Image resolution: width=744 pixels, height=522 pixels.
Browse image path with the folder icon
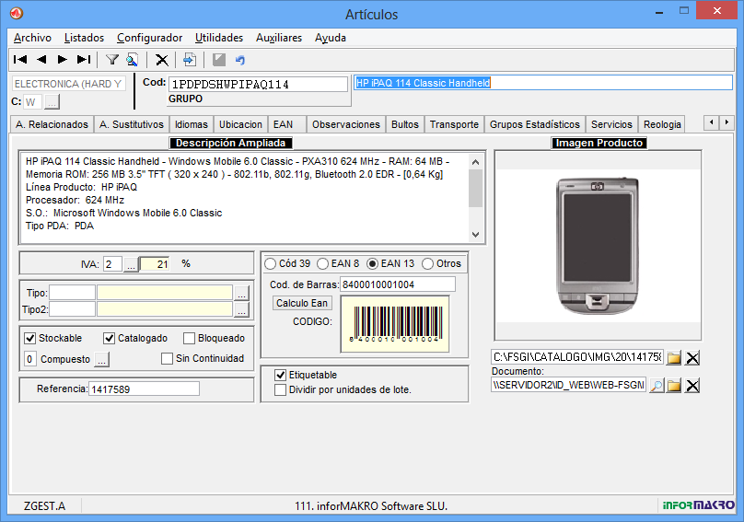click(674, 358)
